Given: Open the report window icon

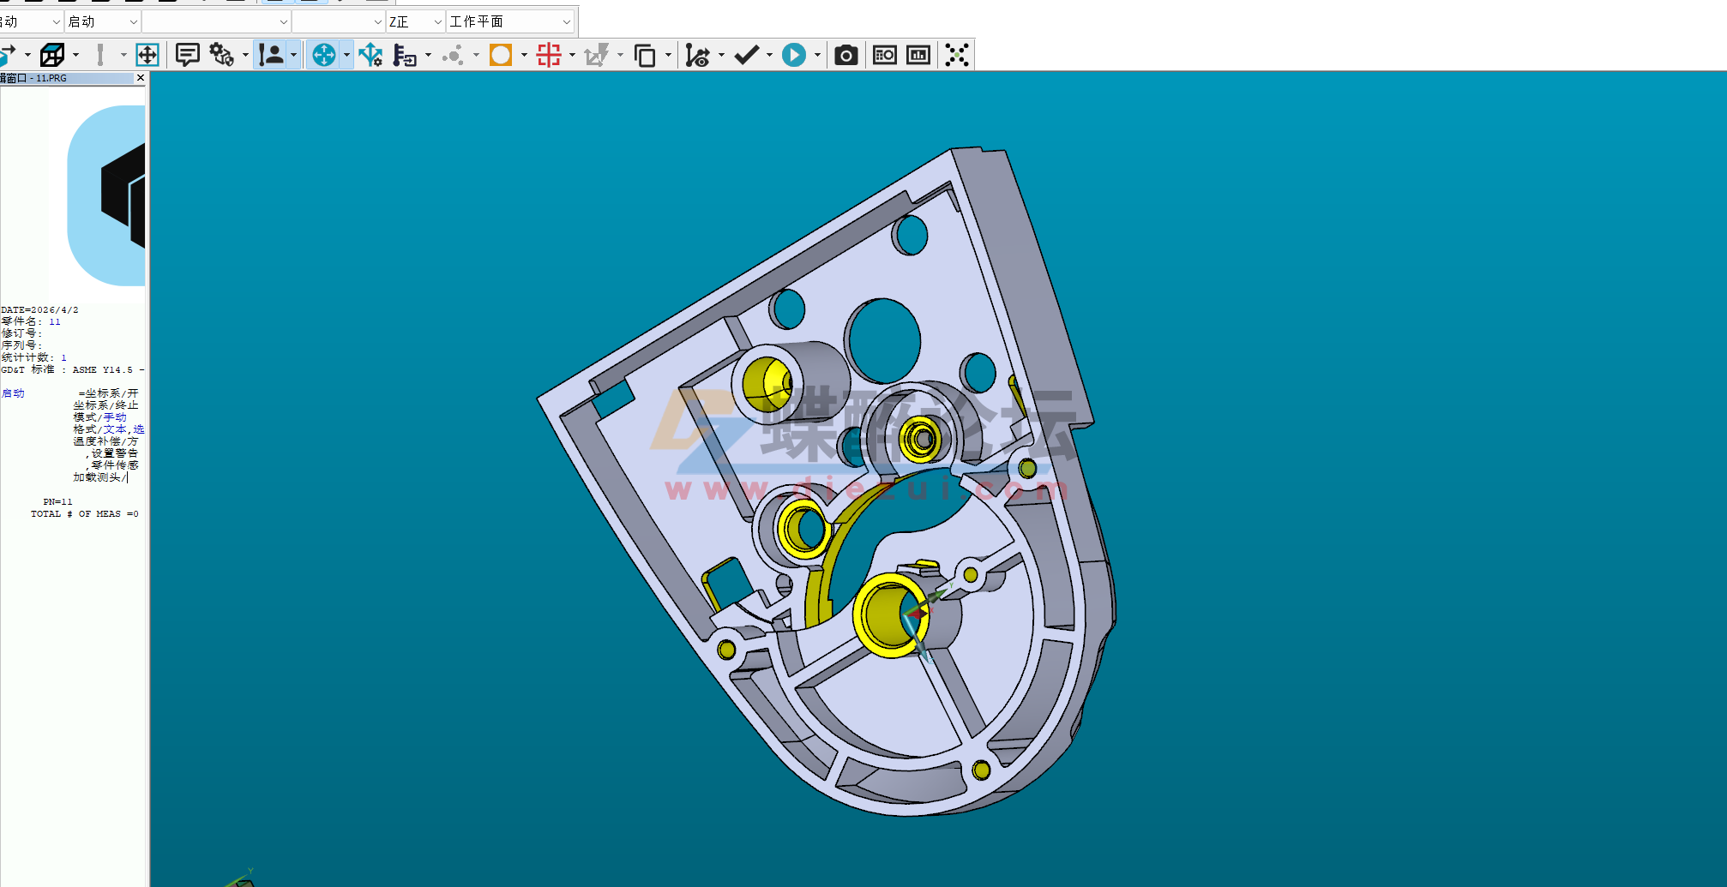Looking at the screenshot, I should tap(883, 54).
